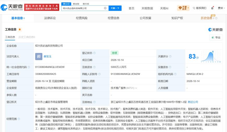Click the 存续 status badge
This screenshot has height=132, width=227.
click(x=115, y=53)
